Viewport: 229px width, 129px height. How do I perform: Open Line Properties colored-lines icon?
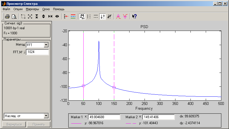(73, 16)
